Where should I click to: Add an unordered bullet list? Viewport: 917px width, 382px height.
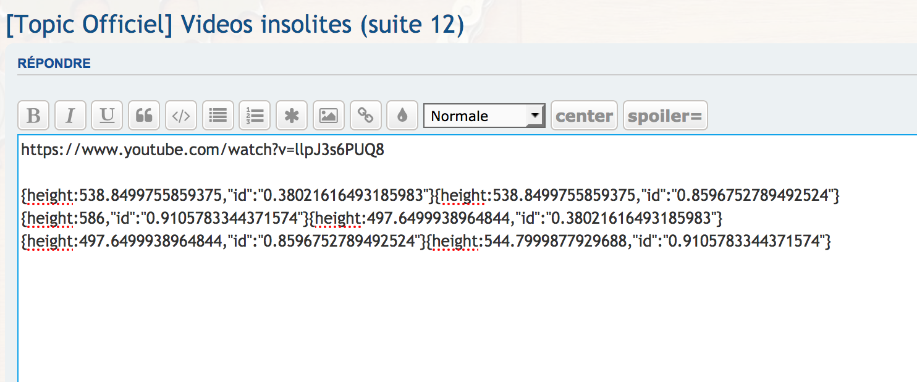point(218,116)
